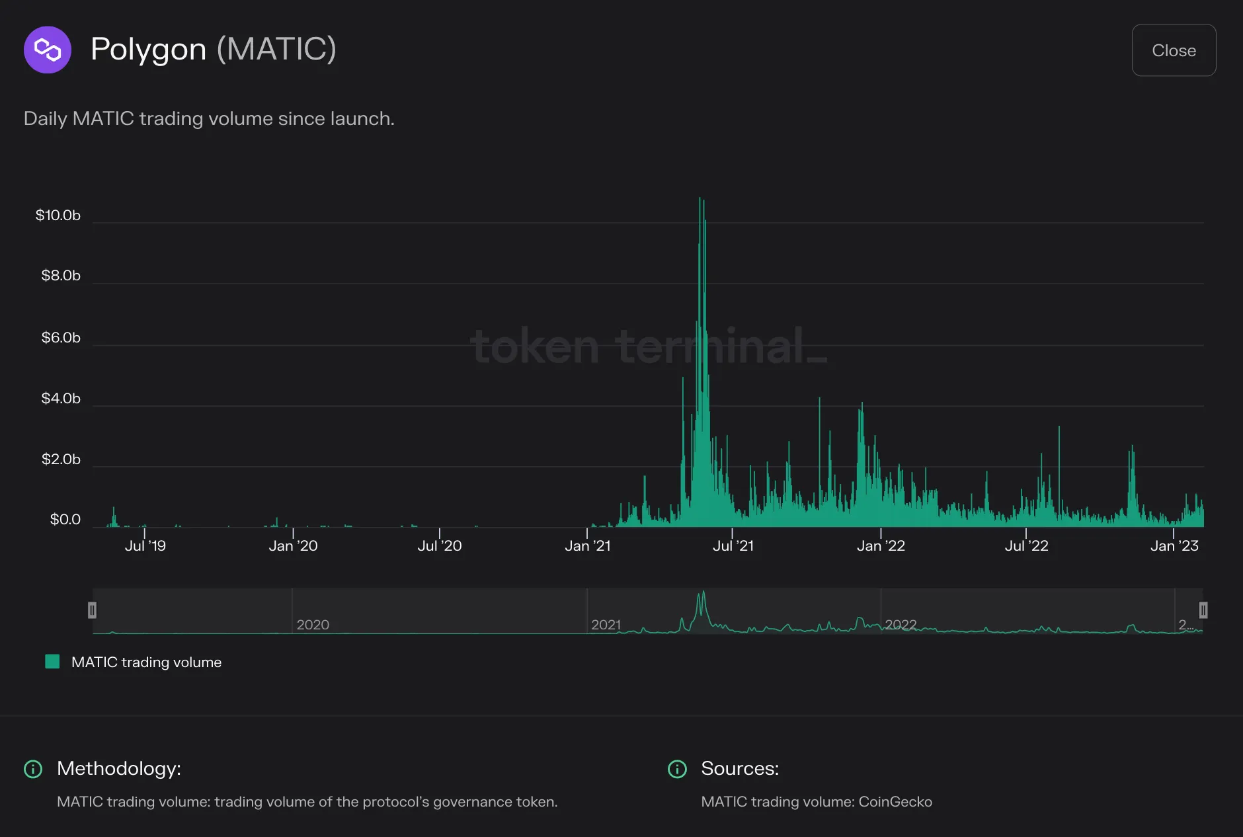Image resolution: width=1243 pixels, height=837 pixels.
Task: Click the Methodology heading
Action: (119, 768)
